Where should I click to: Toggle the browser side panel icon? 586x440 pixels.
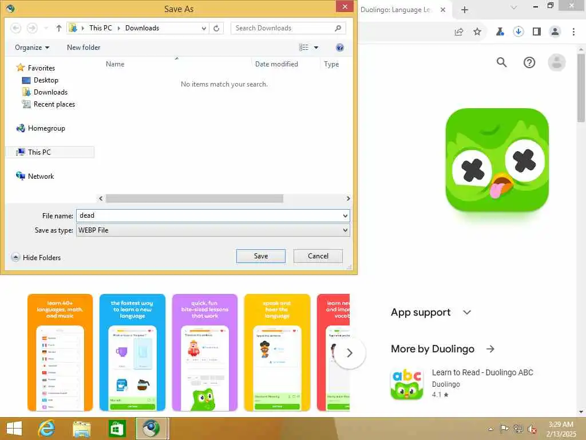pyautogui.click(x=537, y=32)
